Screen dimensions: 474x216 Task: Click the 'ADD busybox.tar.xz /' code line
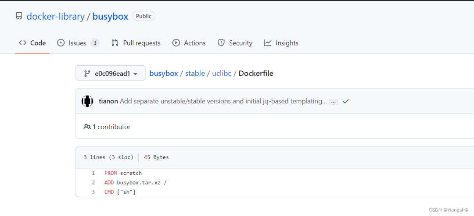point(136,183)
